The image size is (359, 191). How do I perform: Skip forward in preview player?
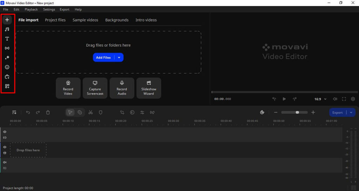(x=294, y=99)
